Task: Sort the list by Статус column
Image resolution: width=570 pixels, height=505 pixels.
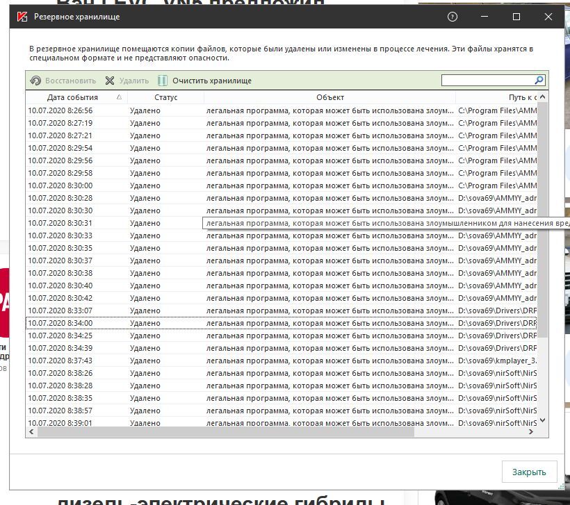Action: (166, 97)
